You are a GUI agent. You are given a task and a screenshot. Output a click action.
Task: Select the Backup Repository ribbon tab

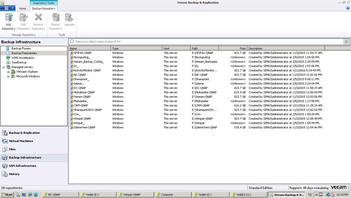point(44,9)
